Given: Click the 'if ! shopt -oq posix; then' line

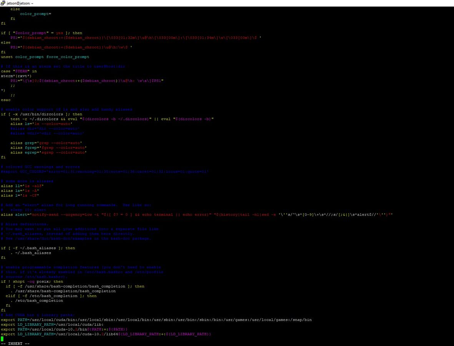Looking at the screenshot, I should pyautogui.click(x=32, y=281).
